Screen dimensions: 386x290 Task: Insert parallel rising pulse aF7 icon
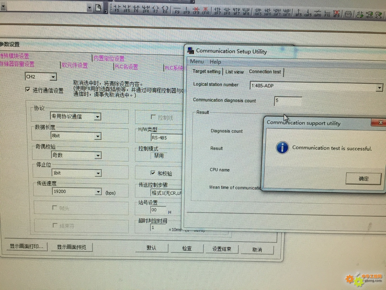(236, 11)
